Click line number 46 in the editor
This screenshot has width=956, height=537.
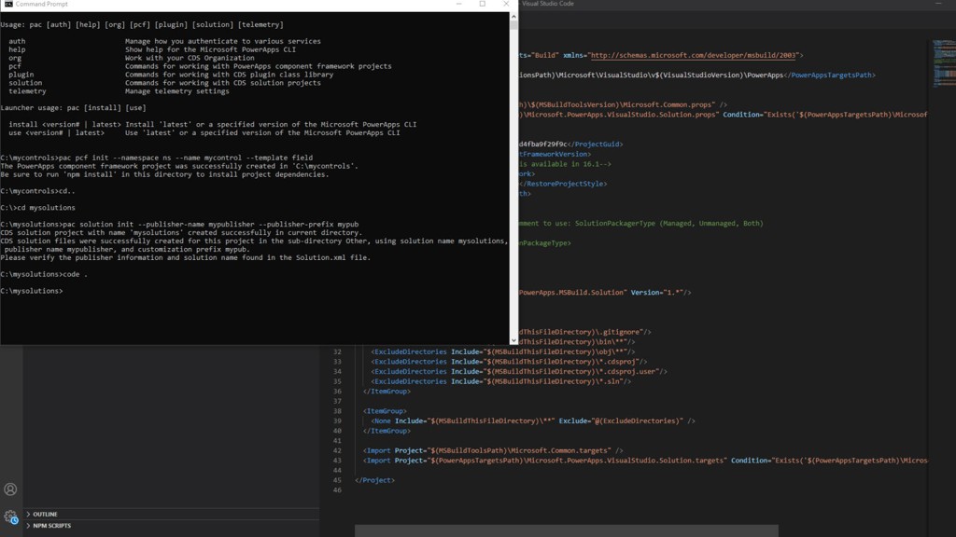(337, 490)
